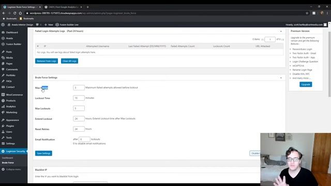Open the Settings menu in the sidebar

(x=10, y=144)
